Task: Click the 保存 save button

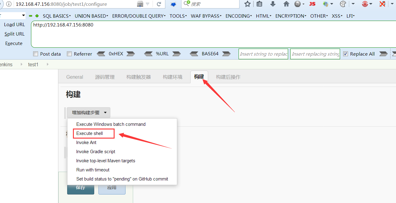Action: click(x=80, y=188)
